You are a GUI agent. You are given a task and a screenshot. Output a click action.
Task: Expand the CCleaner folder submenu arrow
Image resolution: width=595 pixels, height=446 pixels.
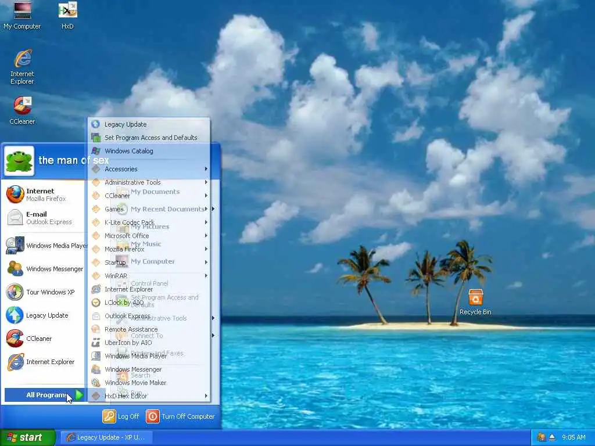tap(206, 195)
